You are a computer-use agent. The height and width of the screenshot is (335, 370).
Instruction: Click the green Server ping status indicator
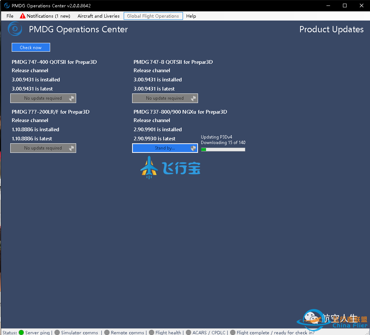click(x=21, y=332)
